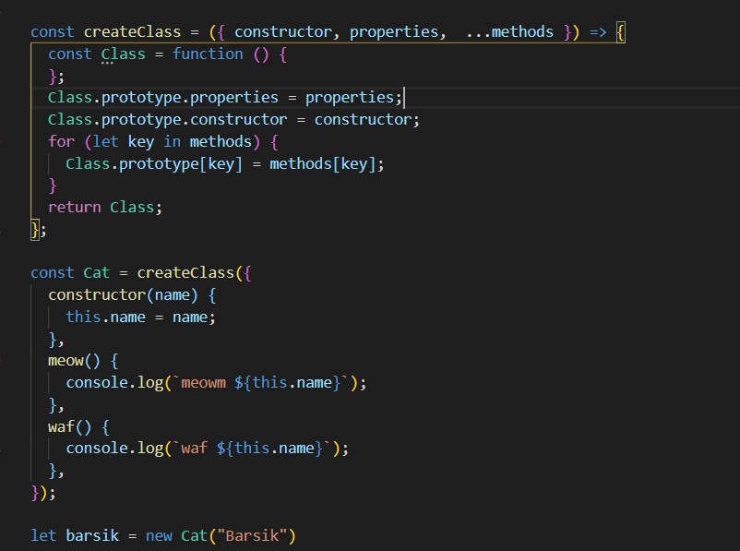This screenshot has width=740, height=551.
Task: Click the 'barsik' variable name
Action: [92, 535]
